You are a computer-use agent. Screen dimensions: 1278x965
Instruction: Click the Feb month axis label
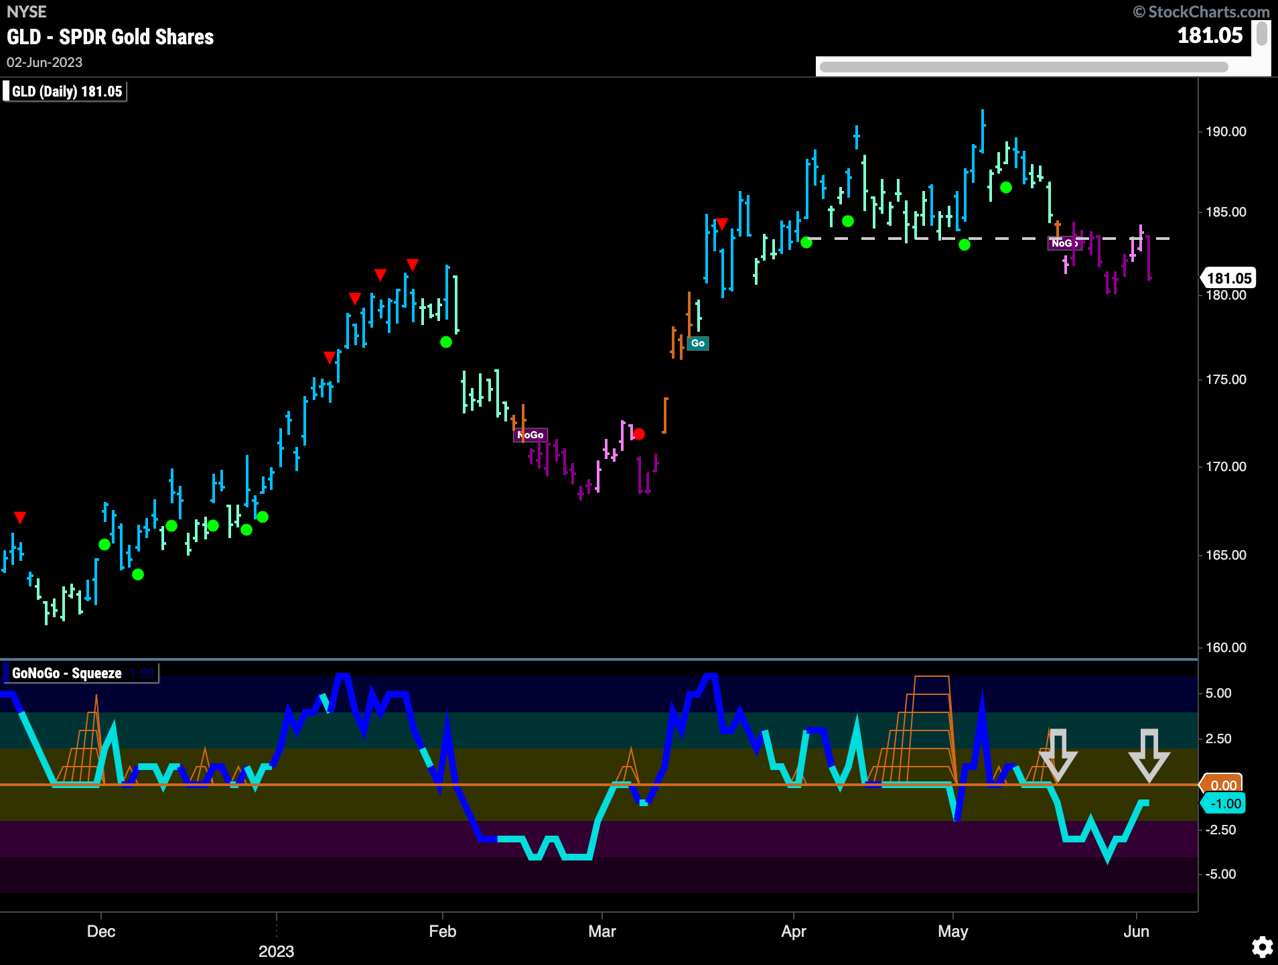[443, 931]
